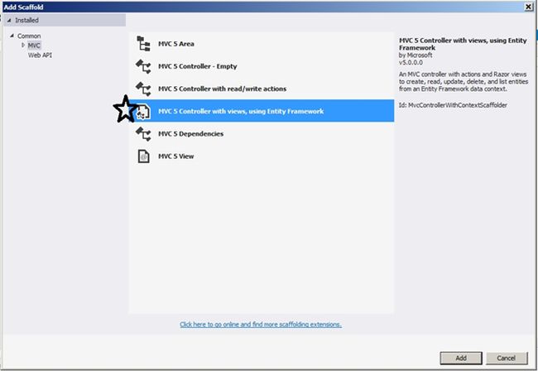This screenshot has width=538, height=371.
Task: Close the Add Scaffold dialog
Action: coord(529,7)
